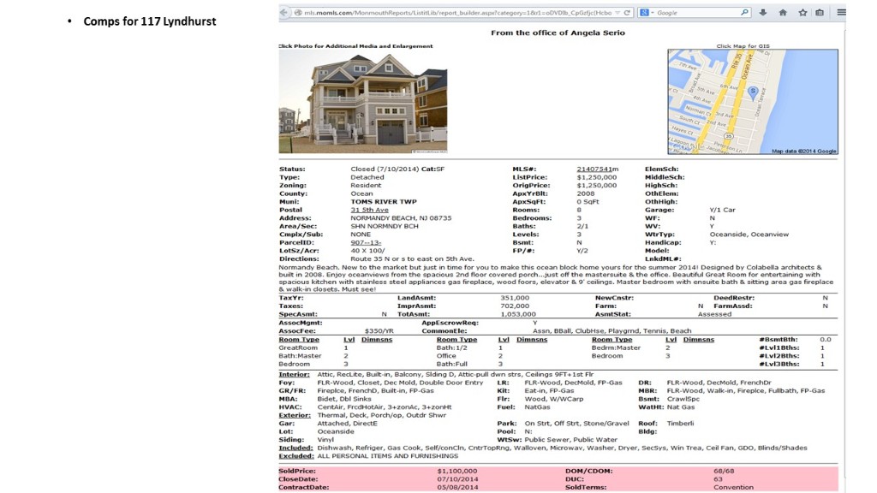Open the GIS map thumbnail
Viewport: 877px width, 493px height.
752,101
